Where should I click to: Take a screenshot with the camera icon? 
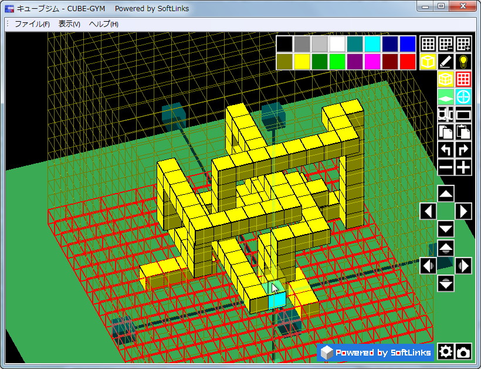(463, 351)
